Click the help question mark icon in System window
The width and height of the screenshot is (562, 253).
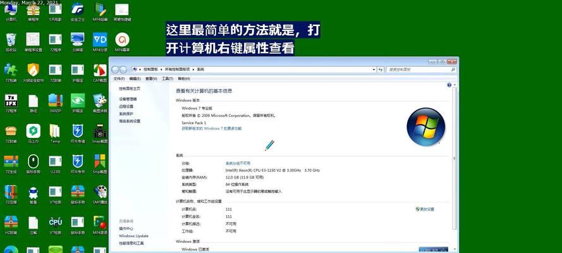(449, 85)
